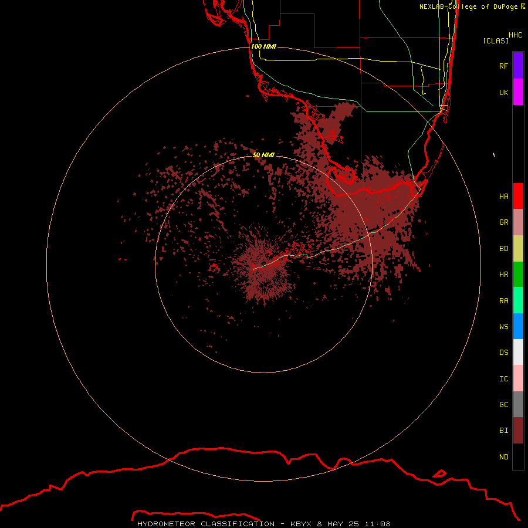
Task: Click the BI brown legend swatch
Action: coord(518,431)
